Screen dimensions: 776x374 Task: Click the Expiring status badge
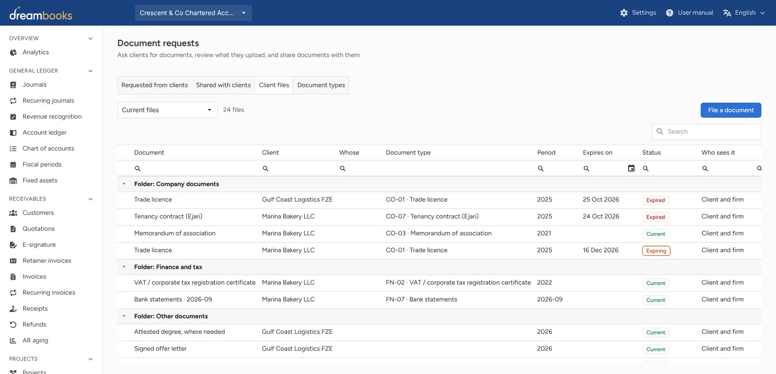point(656,251)
